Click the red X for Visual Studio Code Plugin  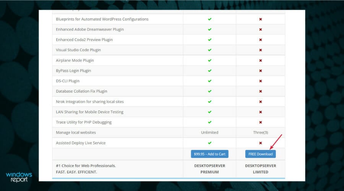point(260,50)
